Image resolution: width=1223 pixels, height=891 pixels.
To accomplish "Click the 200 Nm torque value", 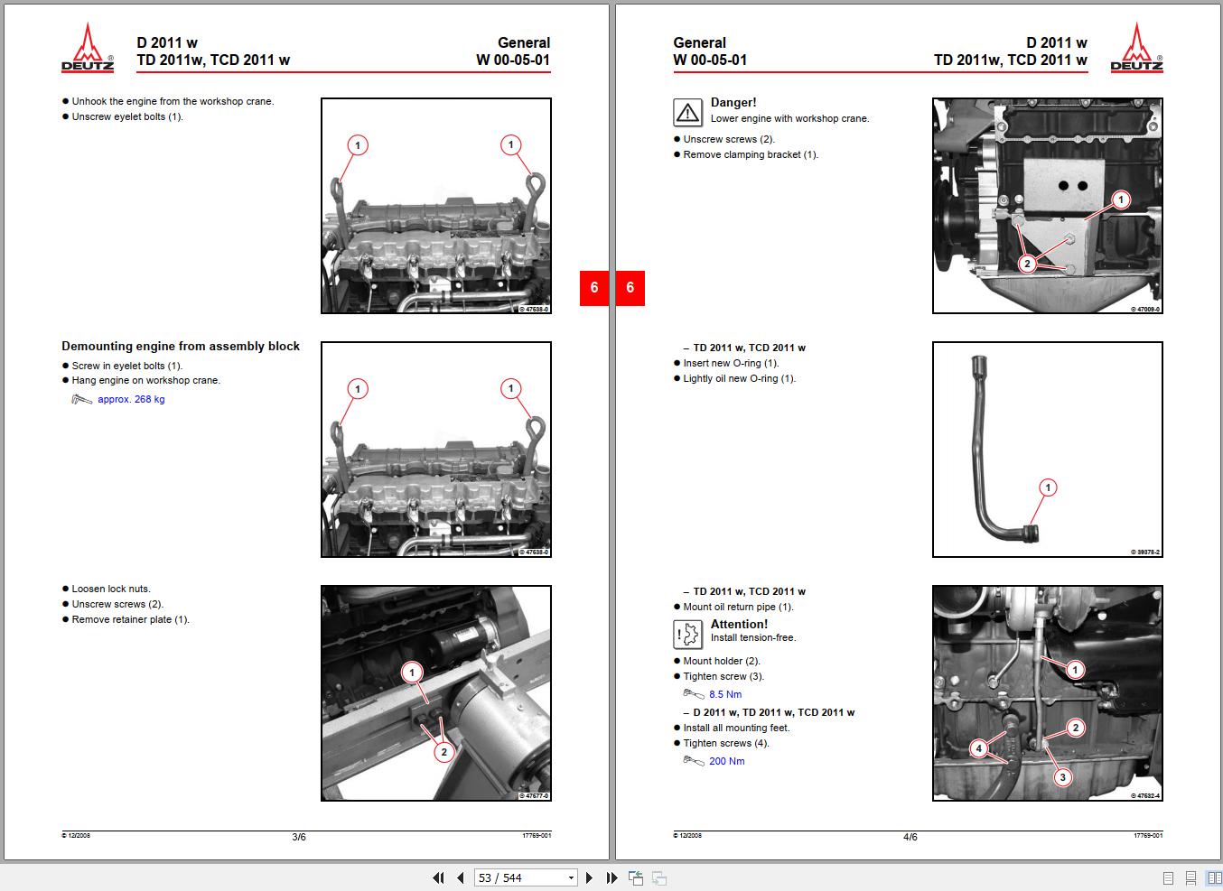I will (x=726, y=761).
